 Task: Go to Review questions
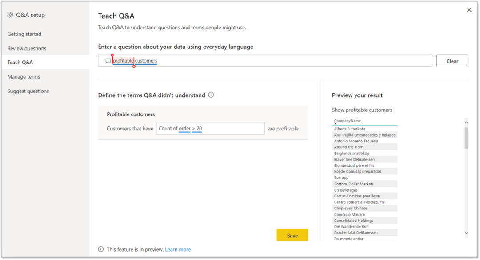coord(27,48)
